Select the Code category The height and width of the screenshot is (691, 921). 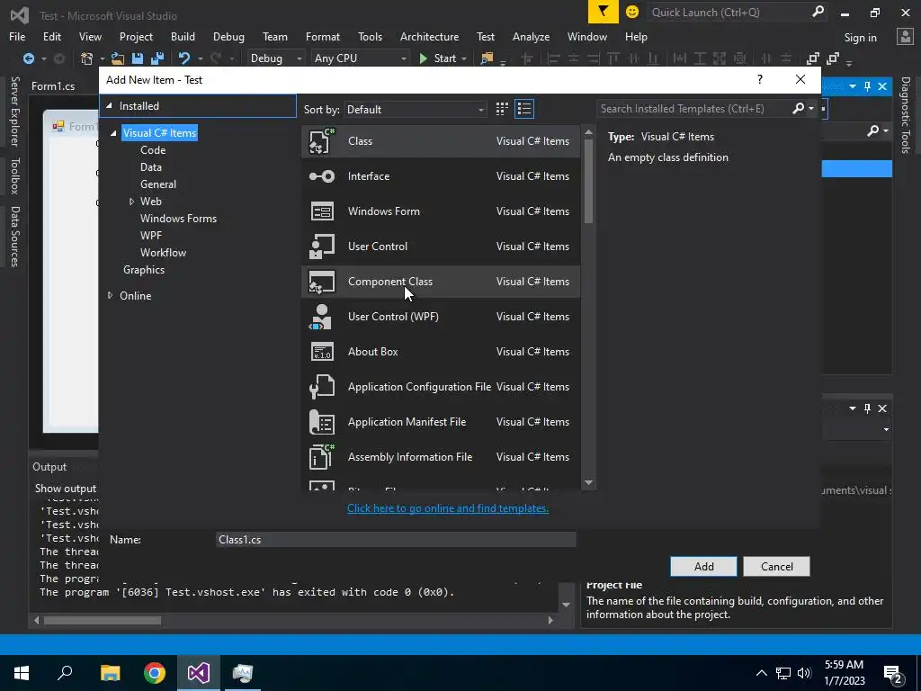[x=153, y=150]
